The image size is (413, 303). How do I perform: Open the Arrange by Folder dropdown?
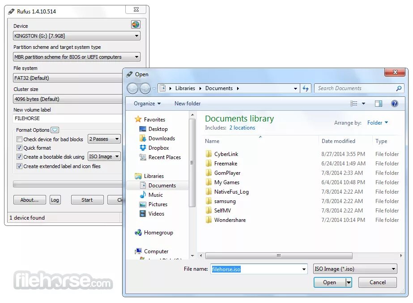378,123
